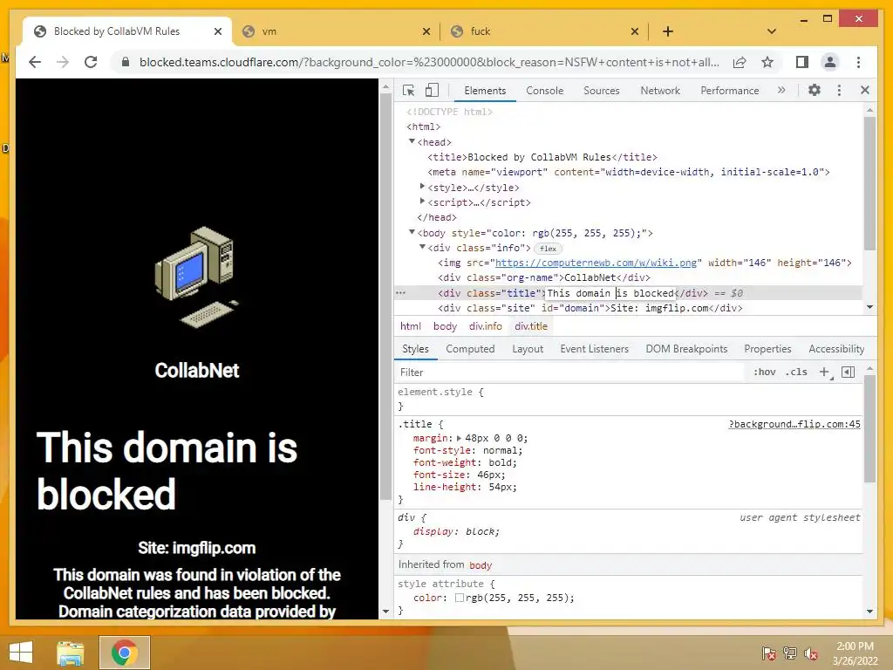
Task: Collapse the div class info node
Action: [x=422, y=247]
